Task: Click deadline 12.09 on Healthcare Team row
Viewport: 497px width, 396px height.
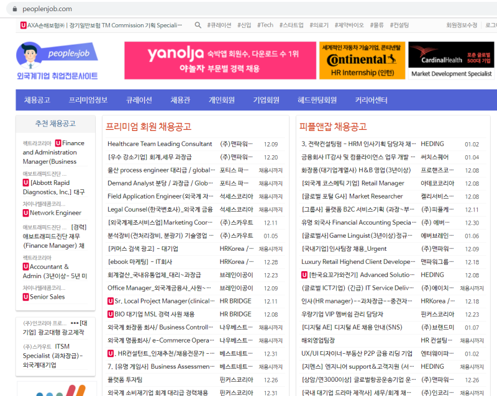Action: pyautogui.click(x=271, y=144)
